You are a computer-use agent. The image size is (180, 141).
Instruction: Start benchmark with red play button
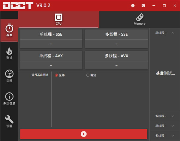[x=84, y=134]
